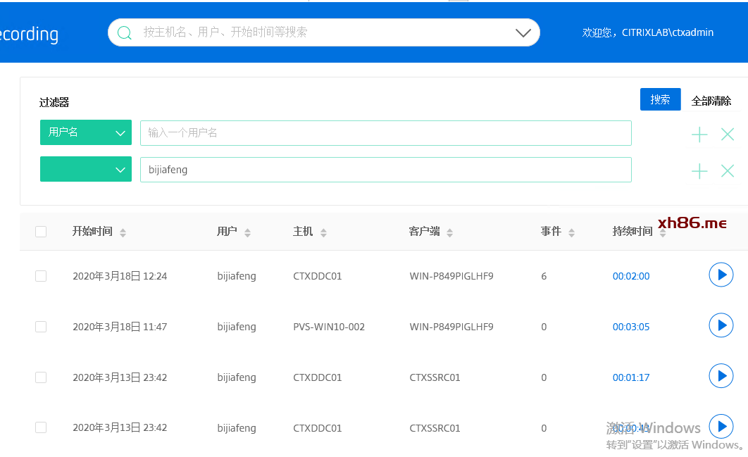Open the blank second filter type dropdown

86,169
